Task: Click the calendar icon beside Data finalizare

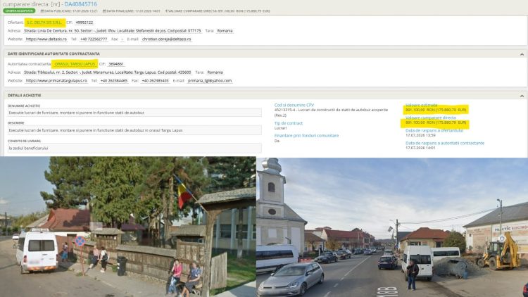Action: (x=104, y=11)
